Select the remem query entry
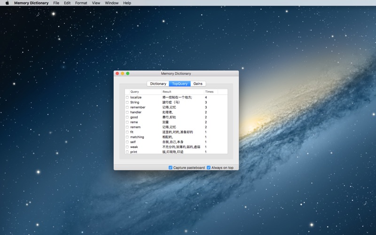This screenshot has width=376, height=235. click(135, 127)
